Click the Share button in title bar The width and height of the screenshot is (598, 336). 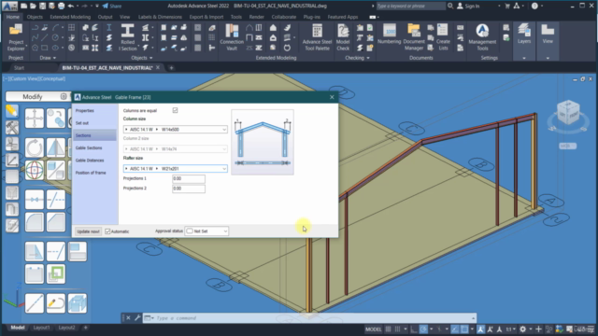112,6
